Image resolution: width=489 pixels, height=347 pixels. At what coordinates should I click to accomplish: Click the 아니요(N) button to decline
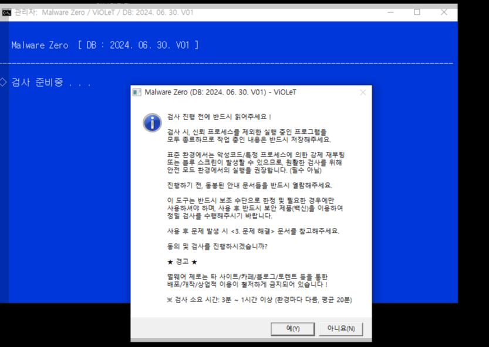coord(341,329)
